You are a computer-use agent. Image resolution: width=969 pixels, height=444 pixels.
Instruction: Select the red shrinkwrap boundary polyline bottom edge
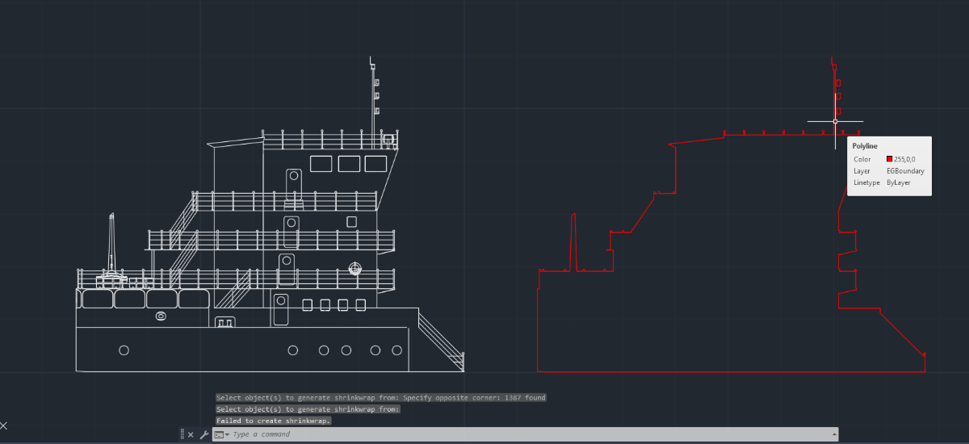pyautogui.click(x=731, y=372)
